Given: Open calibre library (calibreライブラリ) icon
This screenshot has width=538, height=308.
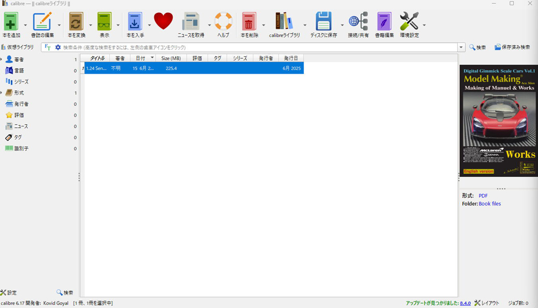Looking at the screenshot, I should [x=284, y=22].
